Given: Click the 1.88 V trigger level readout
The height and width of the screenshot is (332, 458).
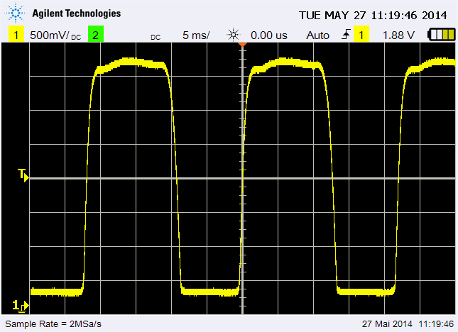Looking at the screenshot, I should point(398,35).
